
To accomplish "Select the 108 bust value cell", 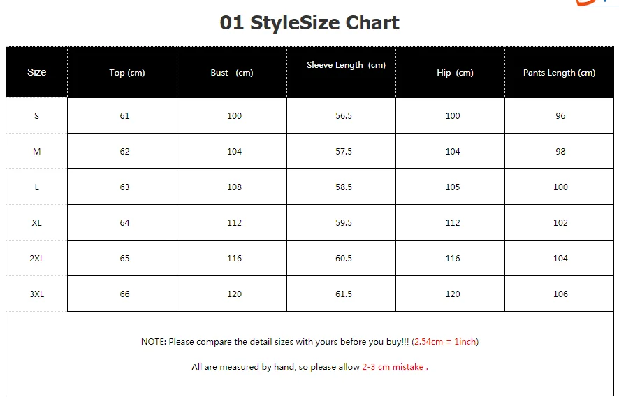I will [x=234, y=187].
